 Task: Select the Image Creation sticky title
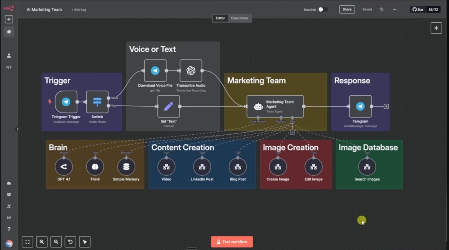pos(290,147)
